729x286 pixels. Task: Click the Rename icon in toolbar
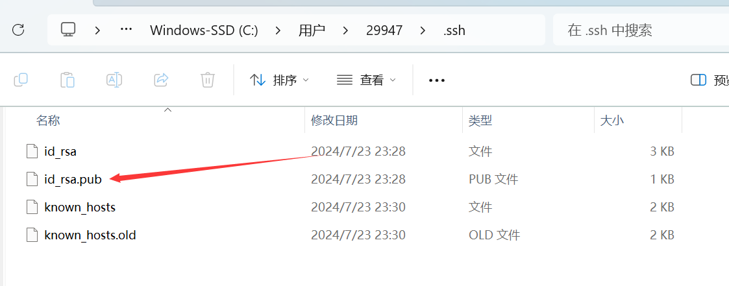pyautogui.click(x=114, y=80)
